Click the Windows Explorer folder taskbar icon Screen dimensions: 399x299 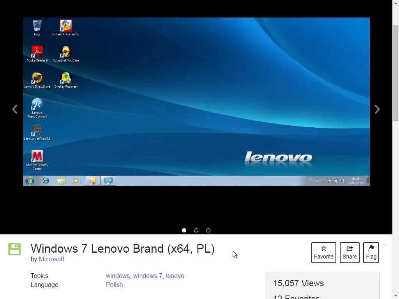[61, 181]
